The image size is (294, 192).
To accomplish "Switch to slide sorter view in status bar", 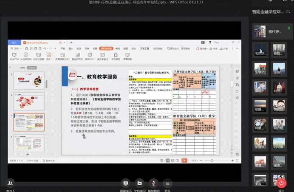I will [172, 161].
